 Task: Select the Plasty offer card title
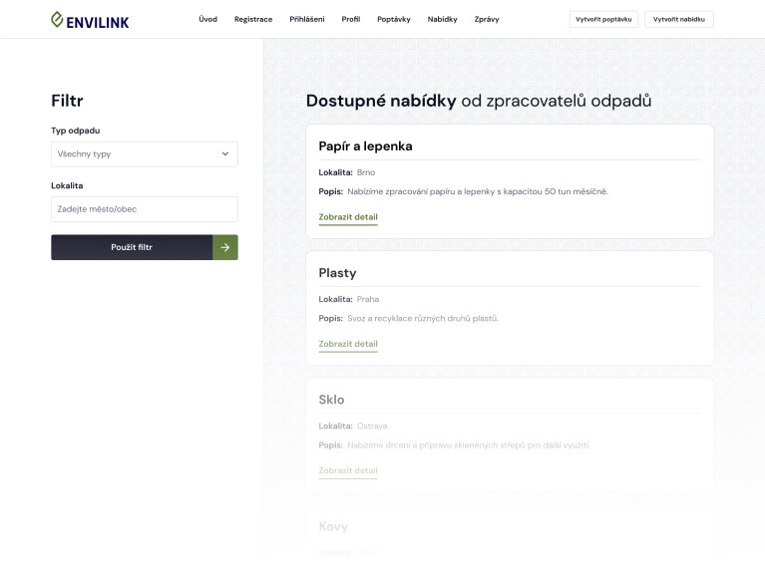click(337, 273)
